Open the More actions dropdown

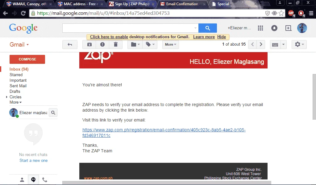(x=170, y=44)
